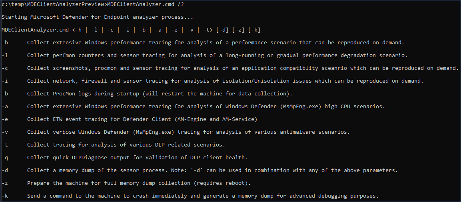The width and height of the screenshot is (461, 202).
Task: Select the -t DLP tracing flag
Action: 5,145
